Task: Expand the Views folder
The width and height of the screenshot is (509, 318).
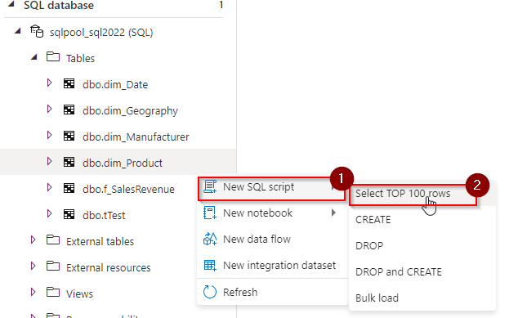Action: point(33,293)
